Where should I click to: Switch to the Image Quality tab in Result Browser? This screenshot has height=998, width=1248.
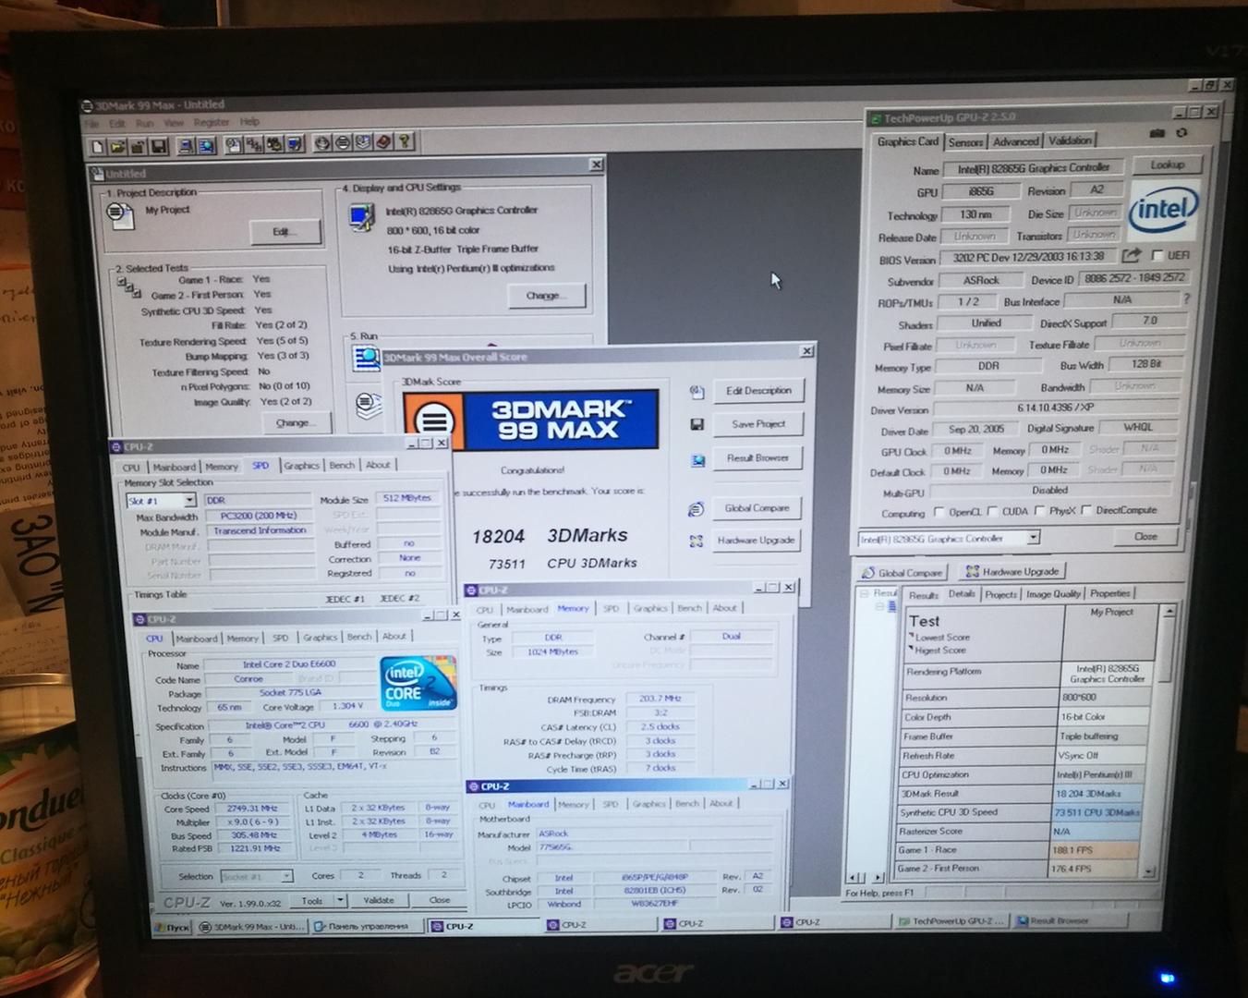click(1052, 594)
